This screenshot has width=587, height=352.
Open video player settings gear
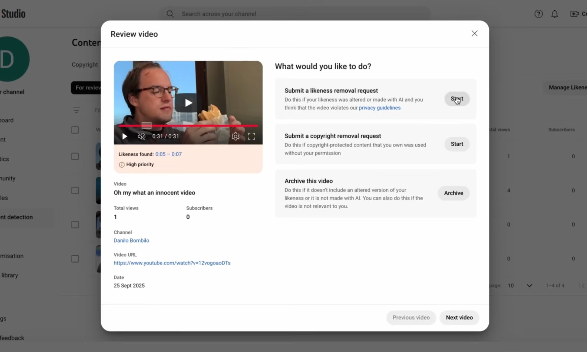tap(235, 136)
